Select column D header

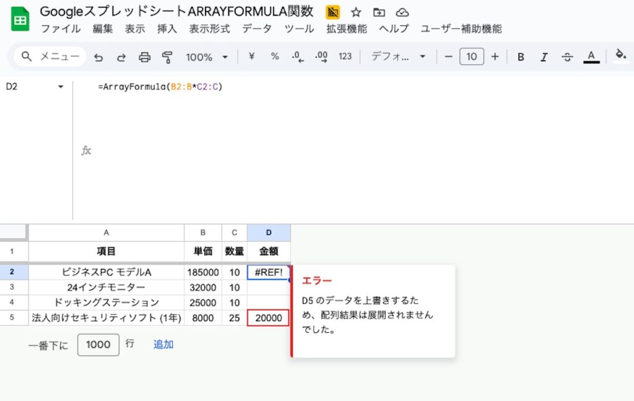click(269, 233)
